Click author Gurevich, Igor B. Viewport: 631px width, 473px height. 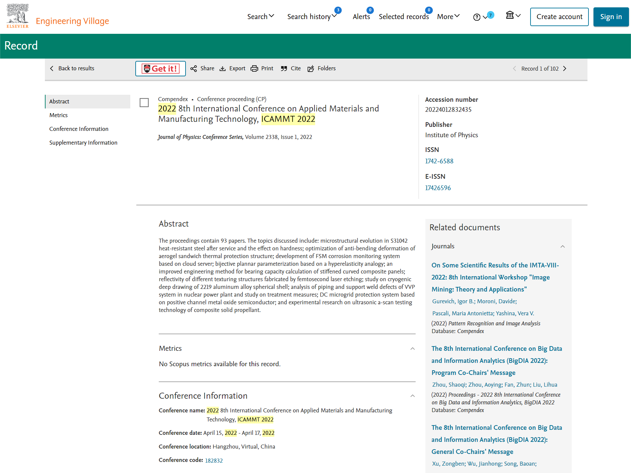(453, 301)
